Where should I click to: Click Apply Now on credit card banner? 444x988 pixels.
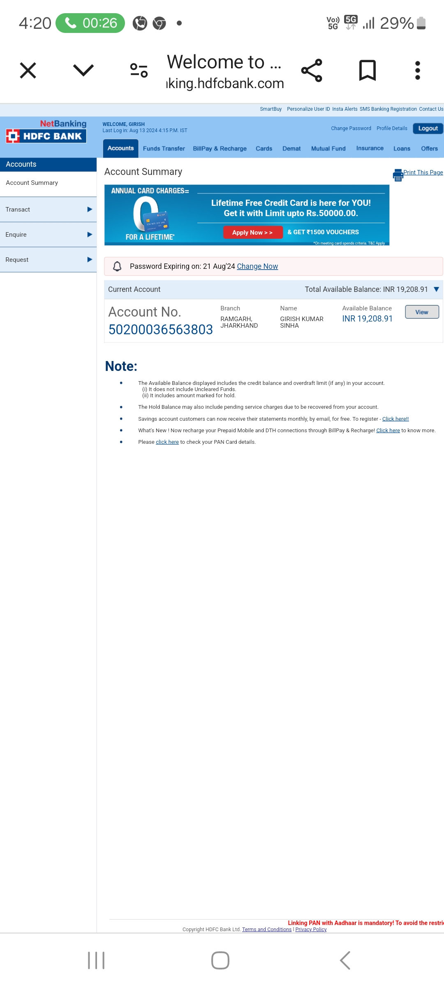pos(253,233)
